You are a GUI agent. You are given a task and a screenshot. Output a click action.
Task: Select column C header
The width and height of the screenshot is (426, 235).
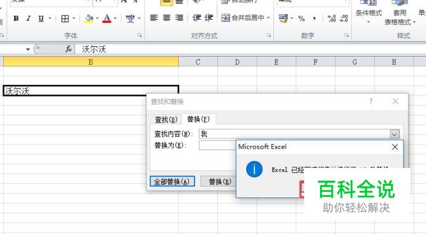click(198, 62)
